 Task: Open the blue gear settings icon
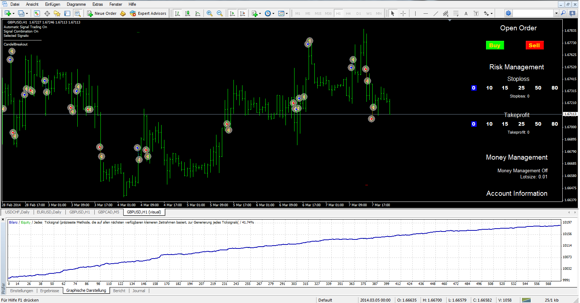[x=508, y=13]
